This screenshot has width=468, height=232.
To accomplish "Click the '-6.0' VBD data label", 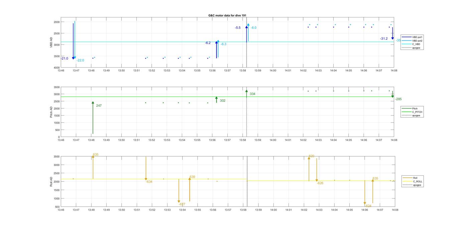I will pyautogui.click(x=254, y=28).
